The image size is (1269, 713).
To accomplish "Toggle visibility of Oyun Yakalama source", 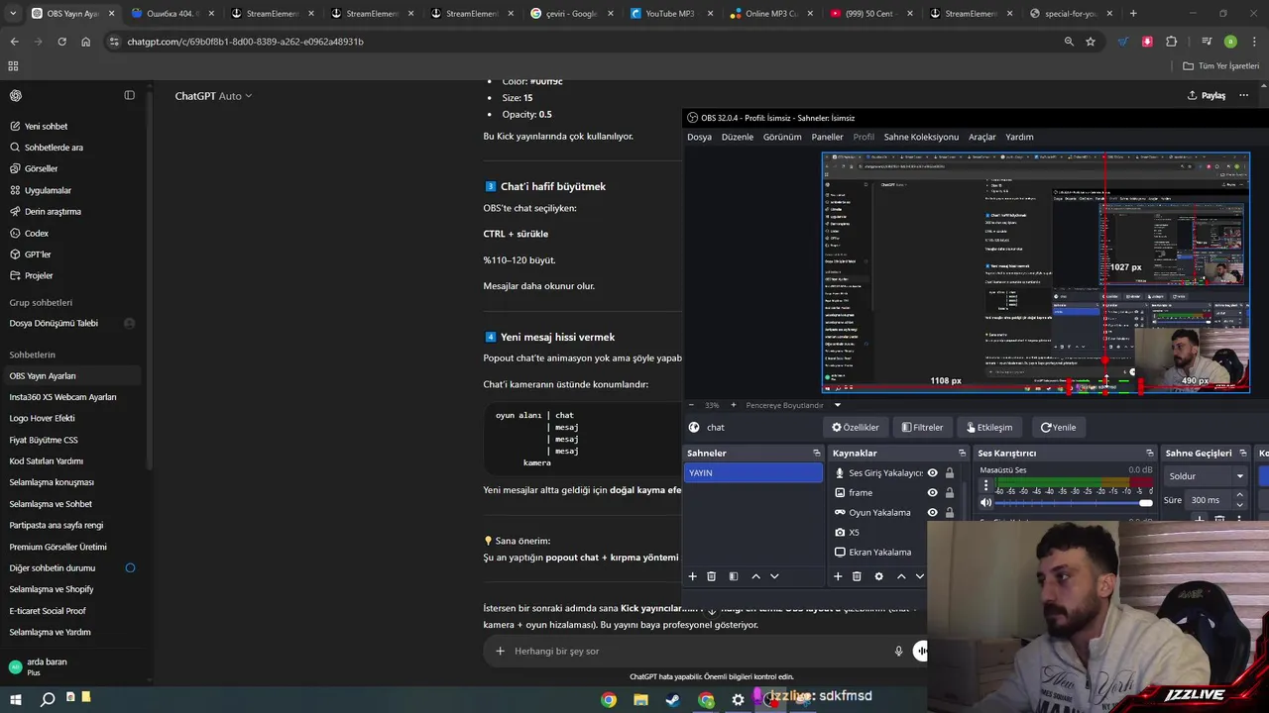I will coord(932,512).
